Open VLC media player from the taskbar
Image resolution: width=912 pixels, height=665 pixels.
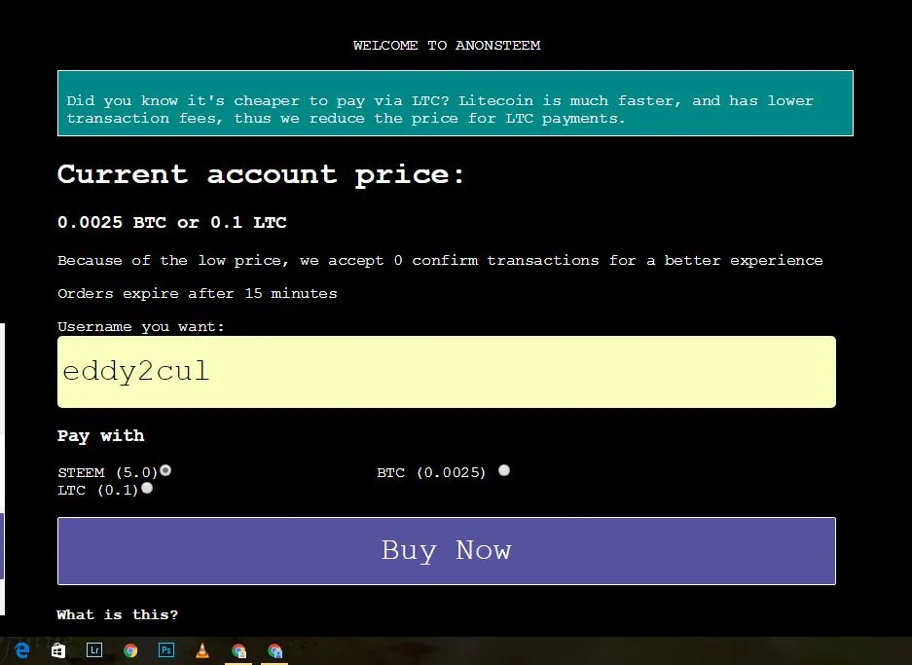coord(202,650)
